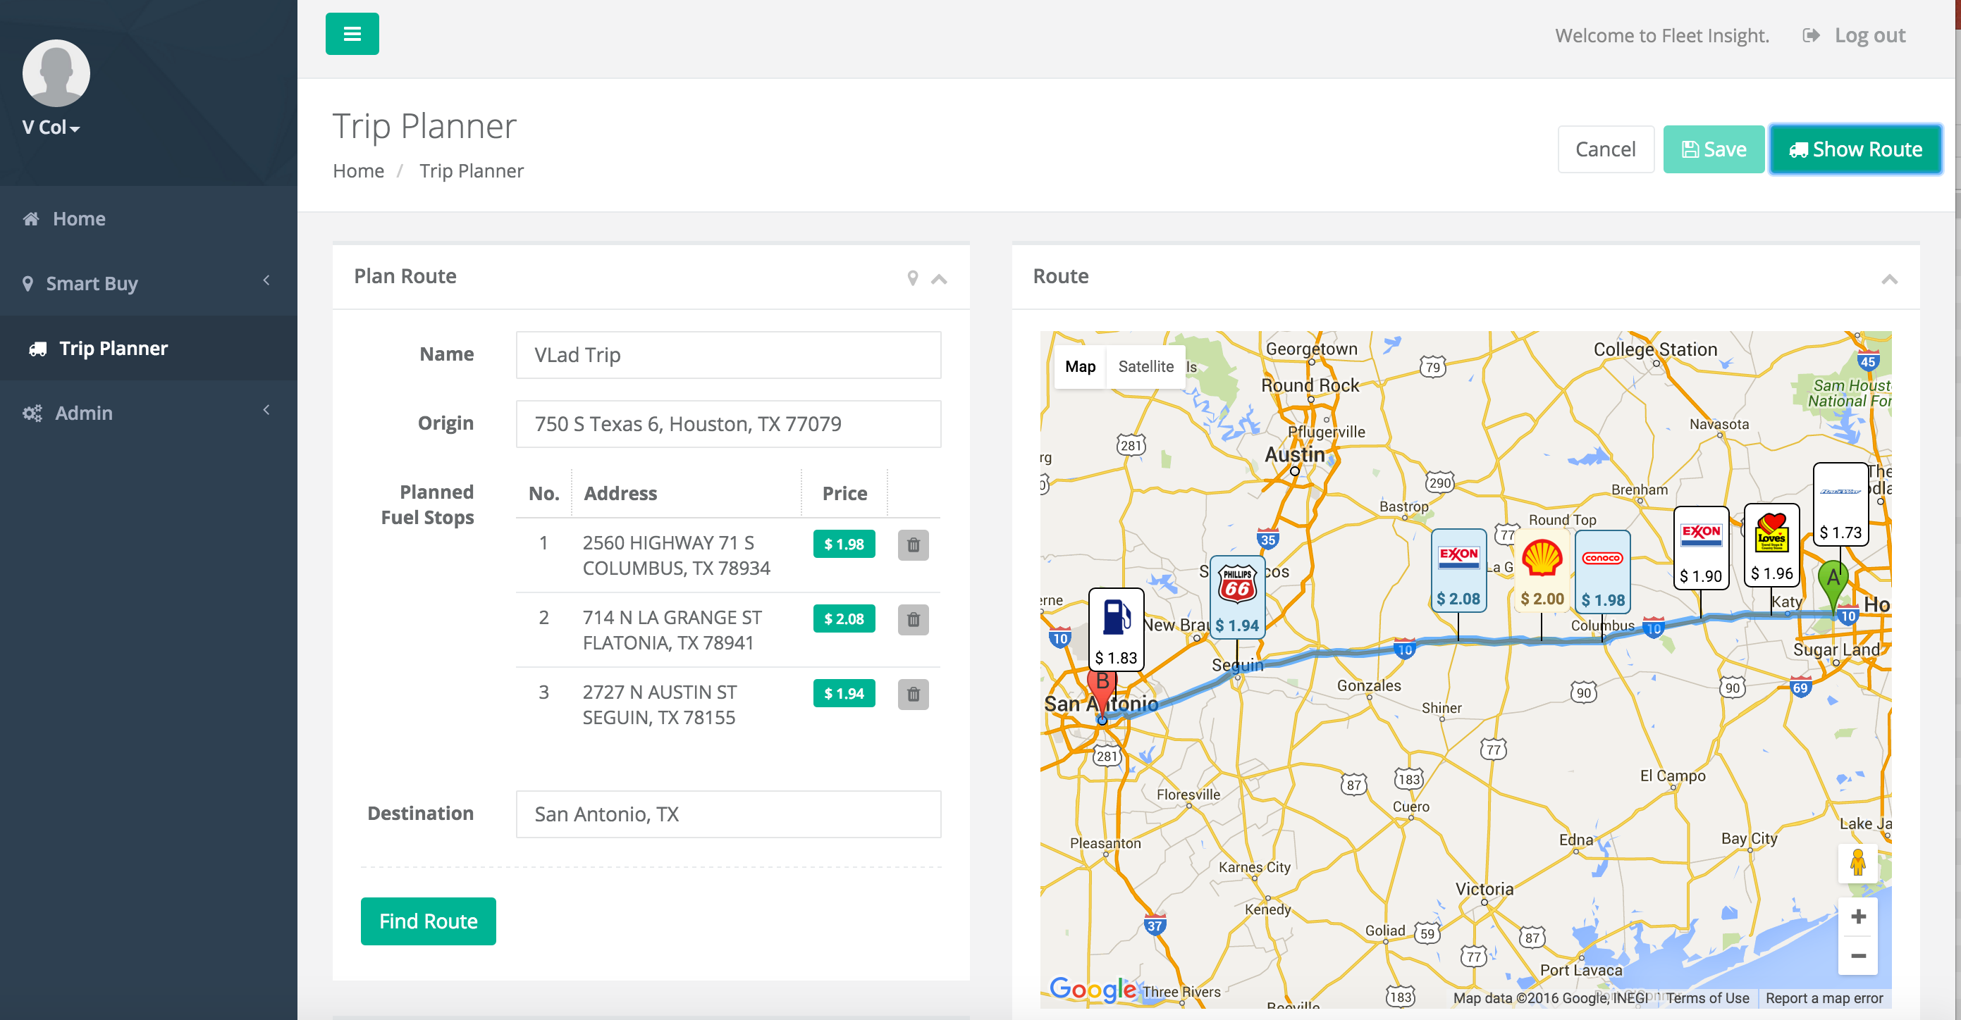Image resolution: width=1961 pixels, height=1020 pixels.
Task: Open Trip Planner in sidebar
Action: 113,349
